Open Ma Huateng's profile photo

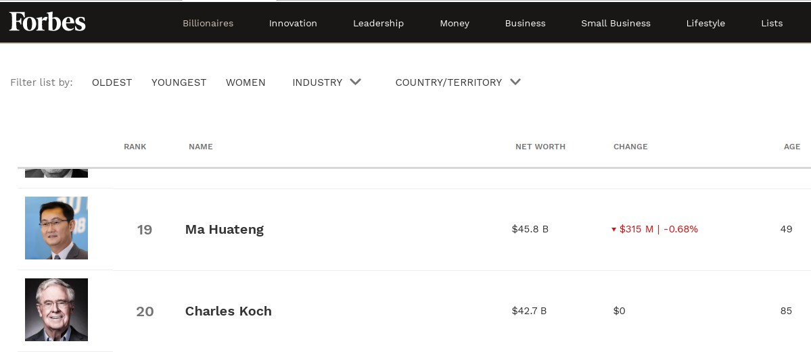(x=56, y=228)
